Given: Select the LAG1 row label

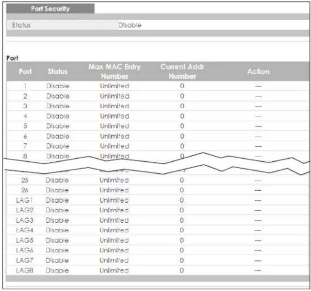Looking at the screenshot, I should point(24,200).
